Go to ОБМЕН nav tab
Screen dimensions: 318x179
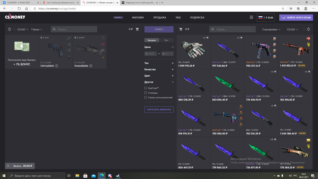118,18
